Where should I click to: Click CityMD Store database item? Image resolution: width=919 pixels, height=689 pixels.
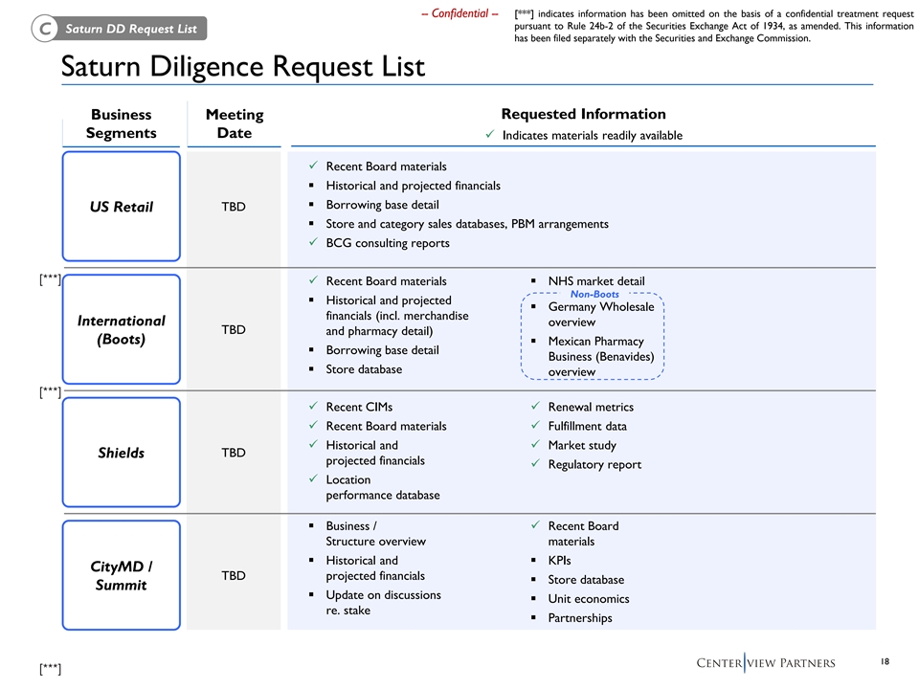(586, 580)
